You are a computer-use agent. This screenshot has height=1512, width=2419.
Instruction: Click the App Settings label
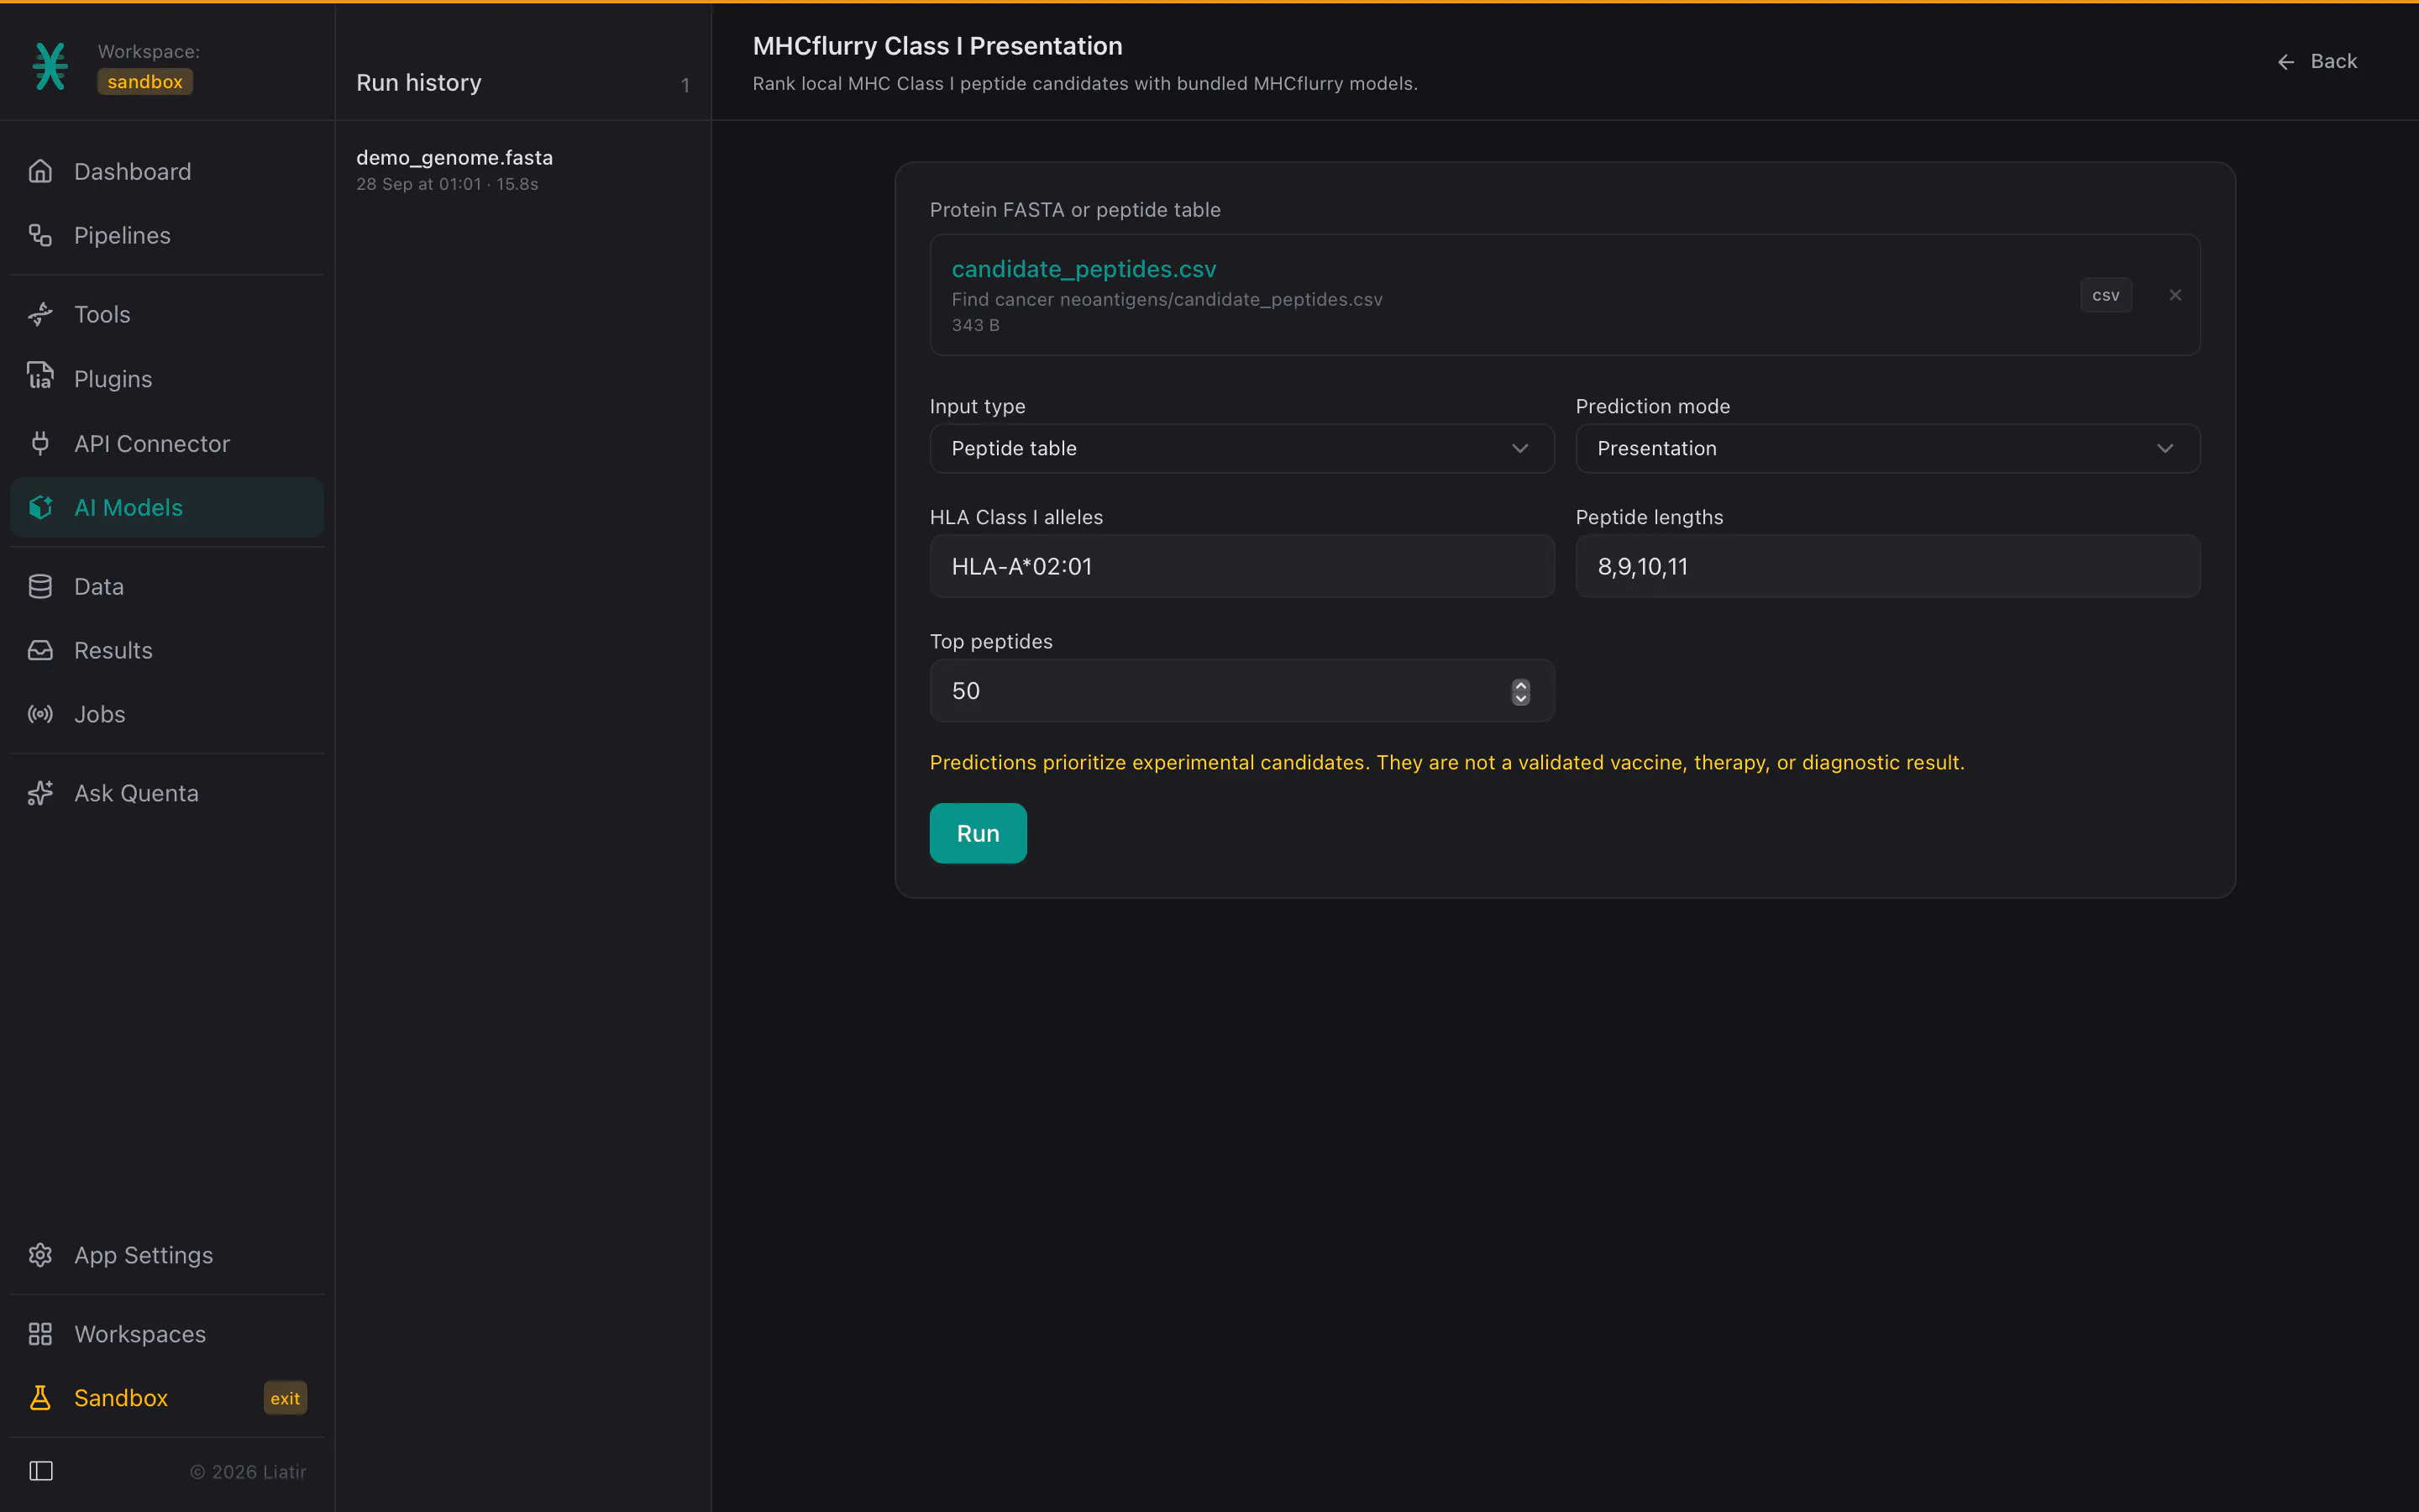144,1255
